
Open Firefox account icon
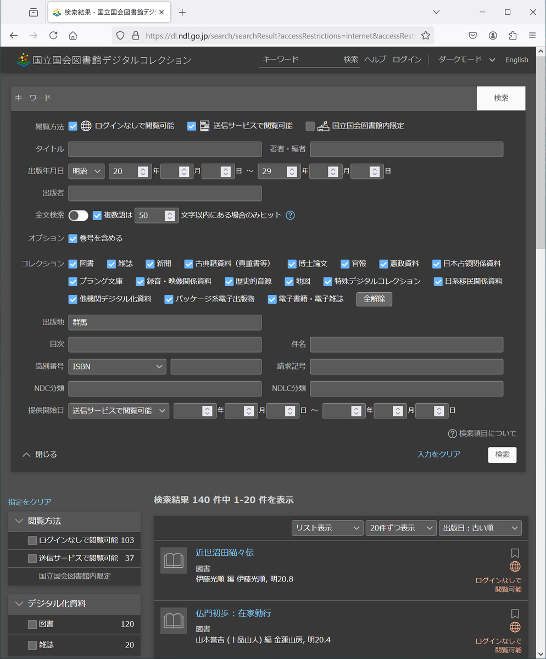pyautogui.click(x=493, y=36)
